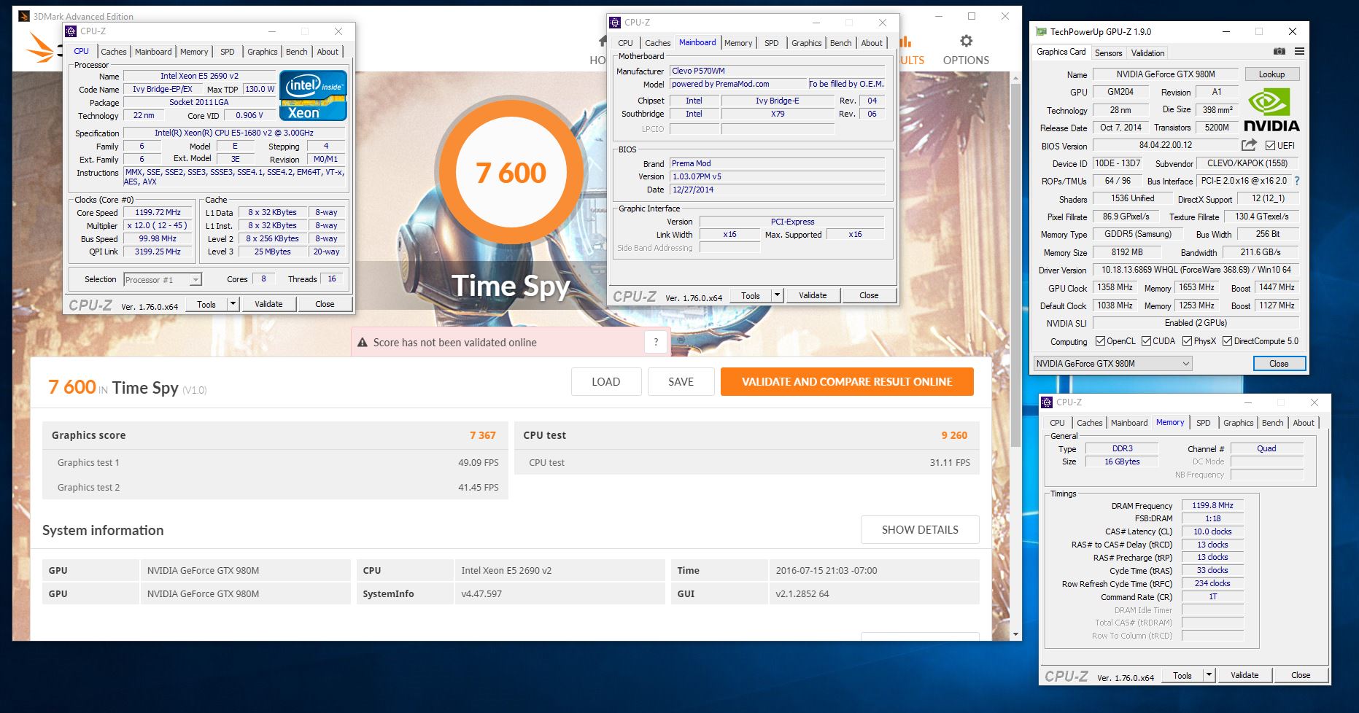1359x713 pixels.
Task: Select the Sensors tab in GPU-Z
Action: click(x=1108, y=53)
